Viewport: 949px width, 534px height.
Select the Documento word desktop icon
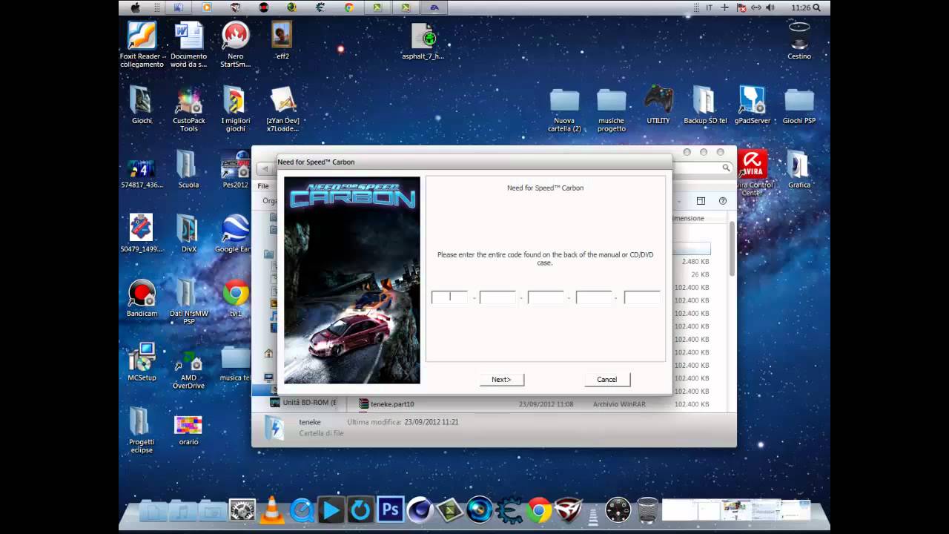click(188, 44)
